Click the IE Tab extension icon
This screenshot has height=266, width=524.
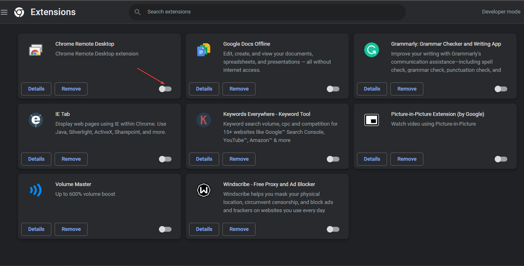pos(35,120)
